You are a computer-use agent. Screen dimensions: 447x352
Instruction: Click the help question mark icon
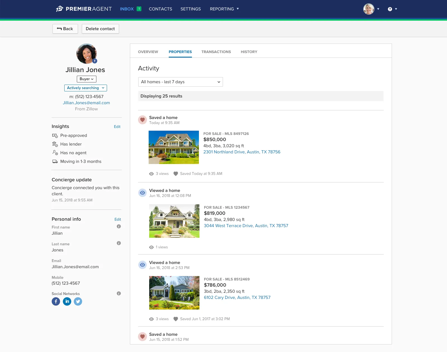[390, 9]
